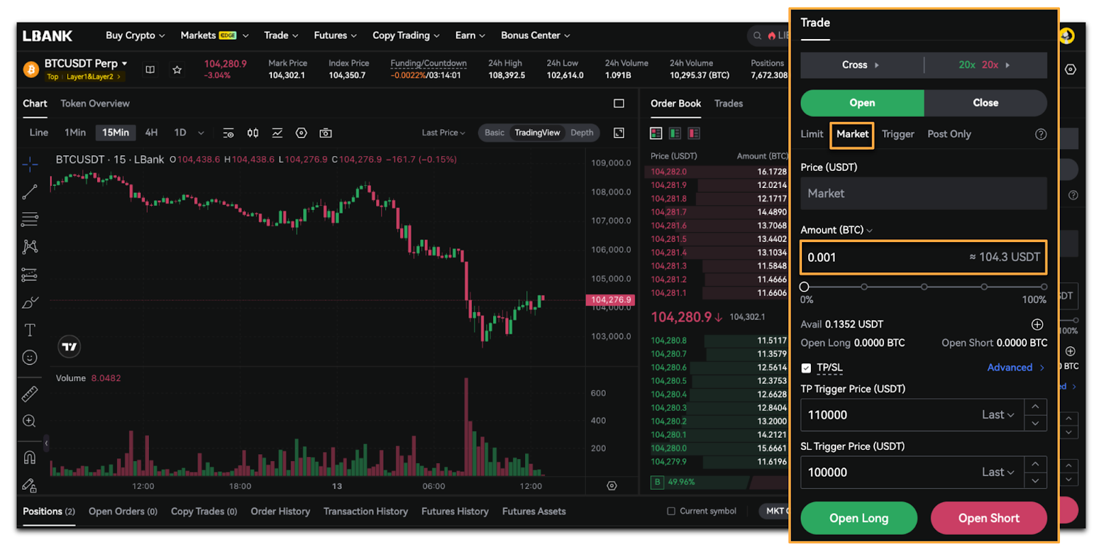Select the ruler measure tool
The width and height of the screenshot is (1094, 552).
click(29, 394)
